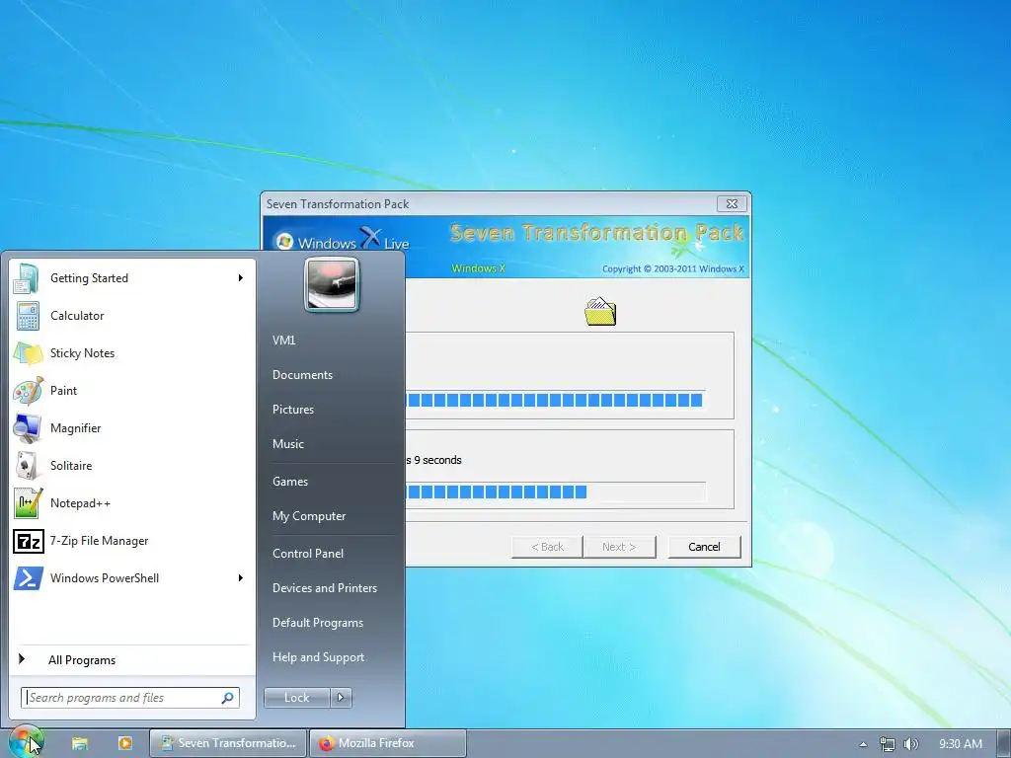Switch to Mozilla Firefox taskbar button
The image size is (1011, 758).
(x=387, y=743)
